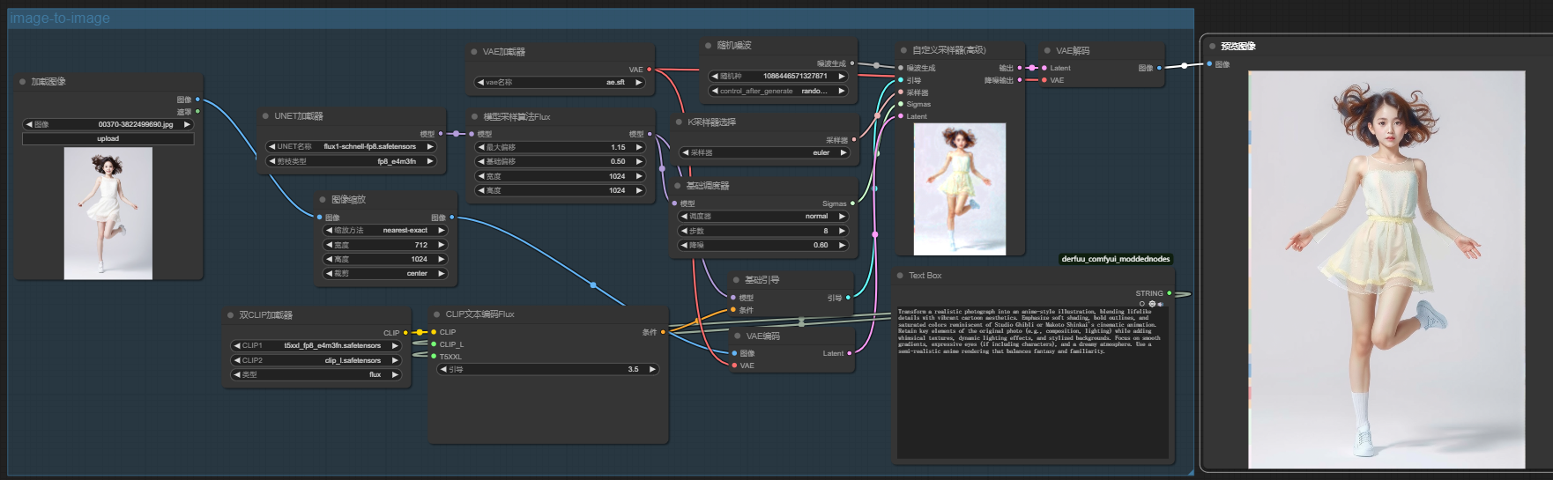Screen dimensions: 1553x480
Task: Collapse the Text Box node via title dot
Action: click(x=900, y=276)
